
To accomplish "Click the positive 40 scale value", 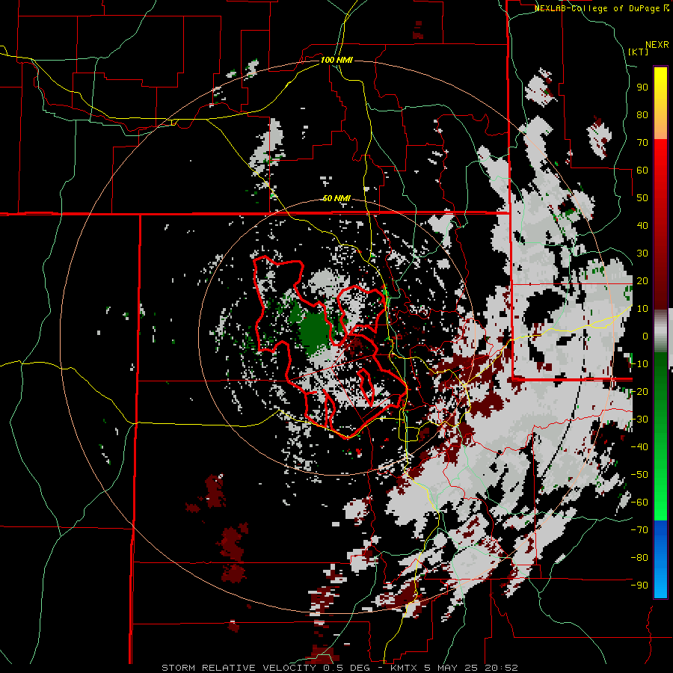I will [x=642, y=225].
